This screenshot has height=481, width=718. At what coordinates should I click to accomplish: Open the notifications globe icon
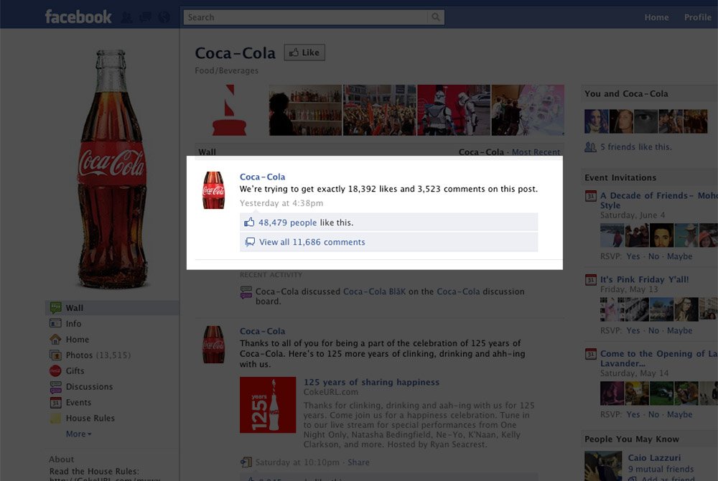pyautogui.click(x=164, y=17)
